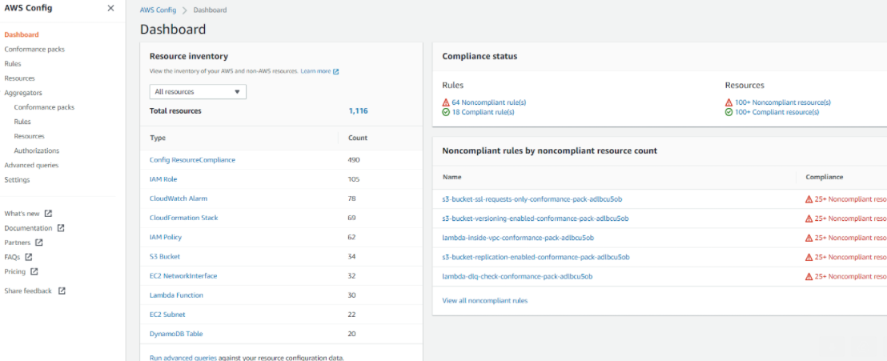Open the Config ResourceCompliance resource type
This screenshot has height=361, width=887.
coord(192,160)
